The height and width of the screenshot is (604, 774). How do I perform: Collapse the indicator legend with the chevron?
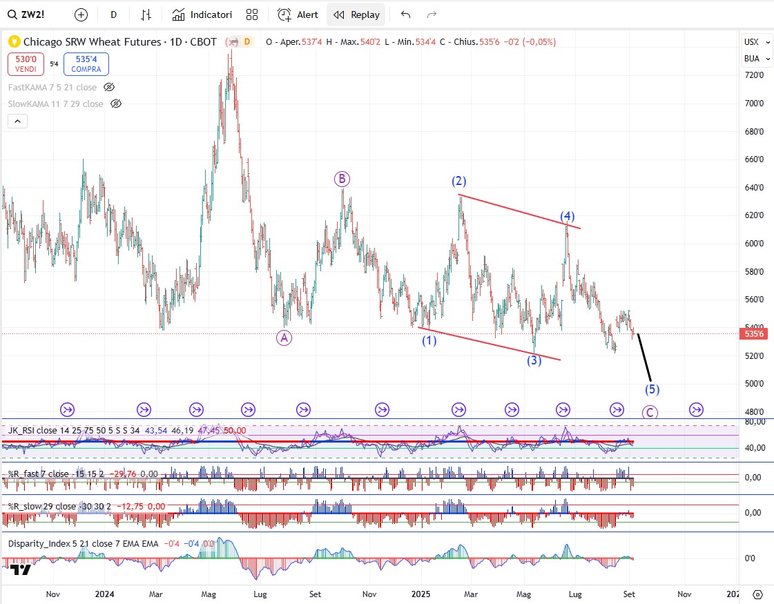[18, 121]
